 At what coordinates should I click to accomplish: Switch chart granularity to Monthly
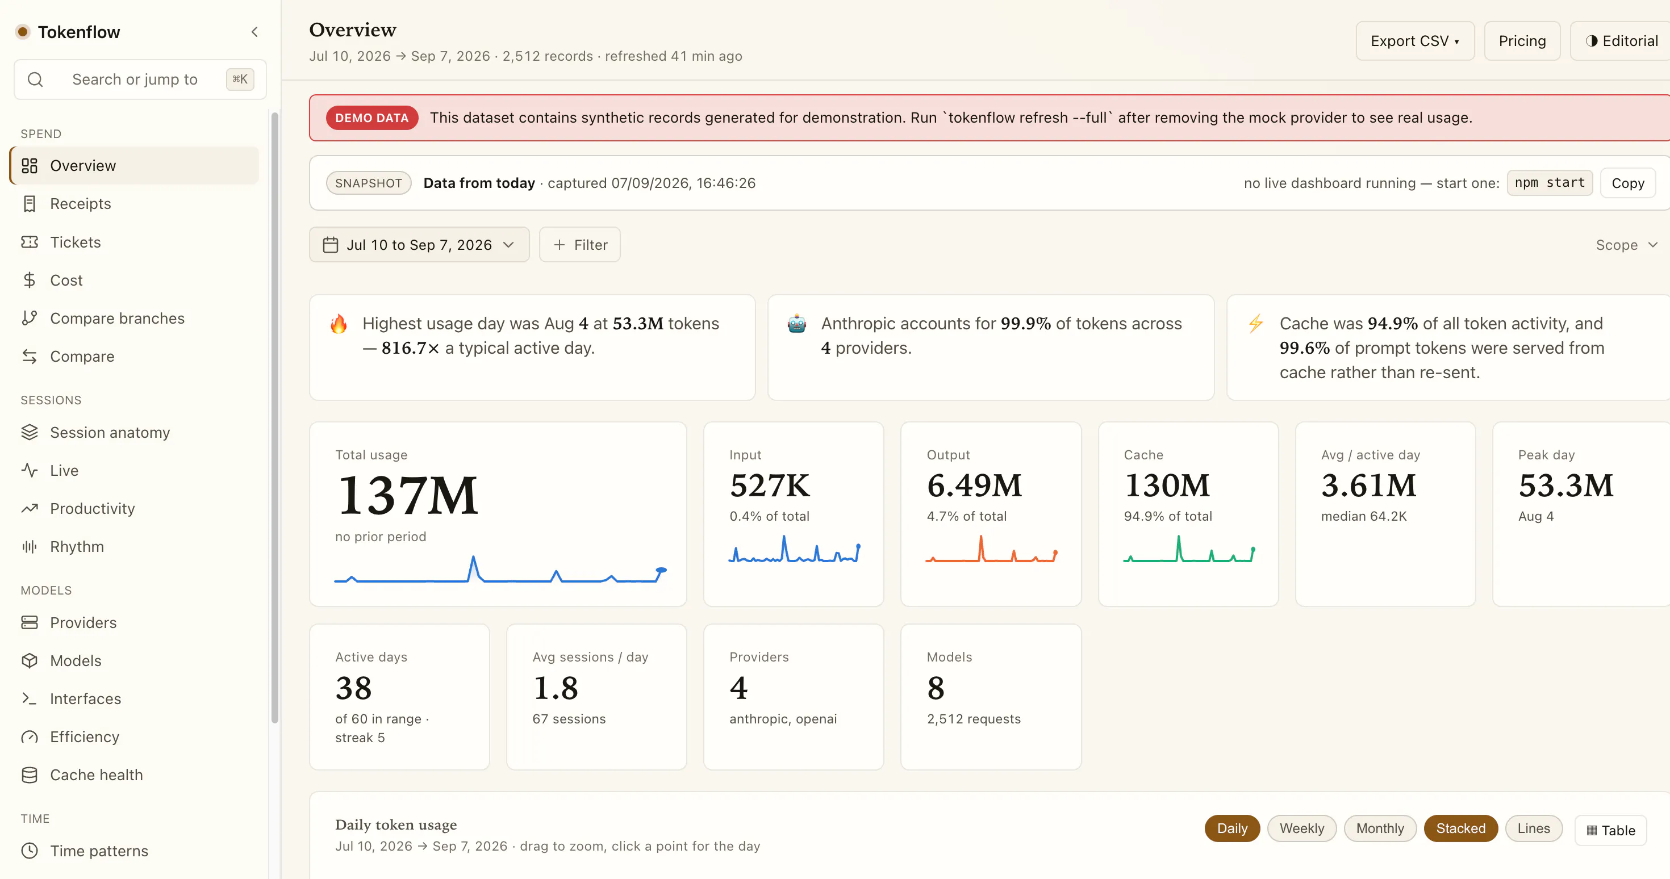click(1380, 828)
